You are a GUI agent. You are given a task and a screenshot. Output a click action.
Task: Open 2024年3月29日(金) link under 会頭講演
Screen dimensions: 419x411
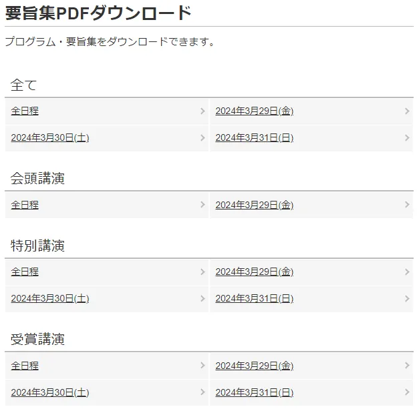[x=254, y=205]
